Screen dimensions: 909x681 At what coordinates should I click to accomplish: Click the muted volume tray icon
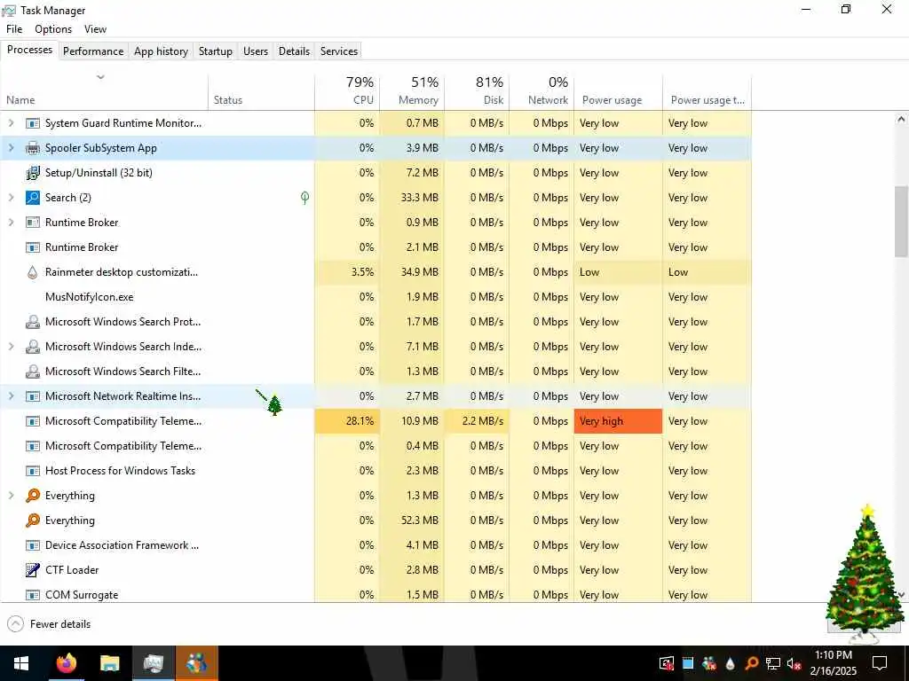coord(794,663)
